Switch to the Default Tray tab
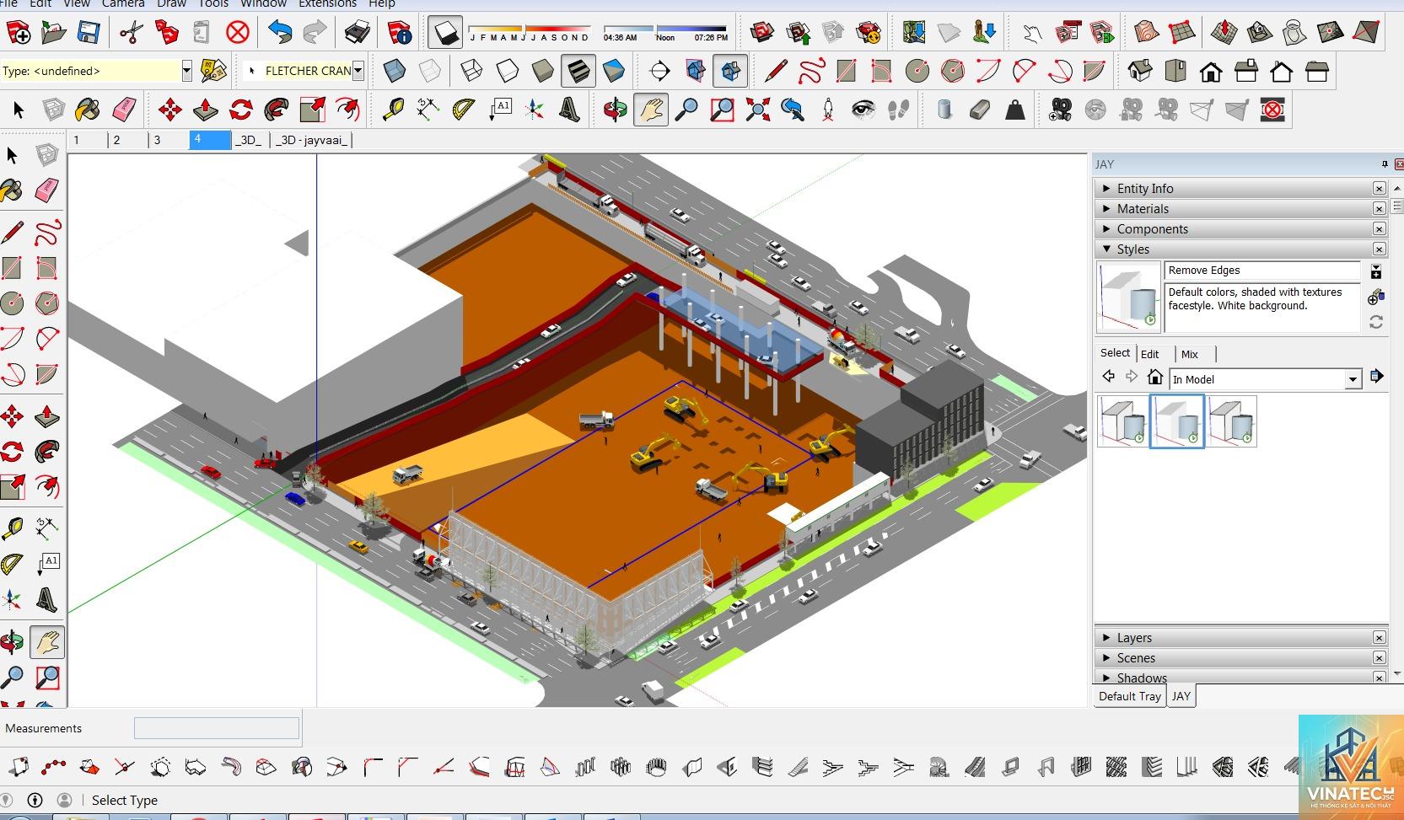This screenshot has width=1404, height=820. point(1130,696)
